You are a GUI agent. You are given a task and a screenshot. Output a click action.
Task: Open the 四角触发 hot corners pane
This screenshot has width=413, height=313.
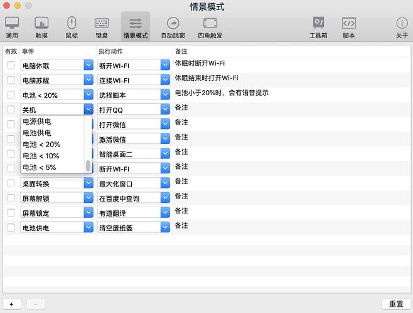coord(210,27)
